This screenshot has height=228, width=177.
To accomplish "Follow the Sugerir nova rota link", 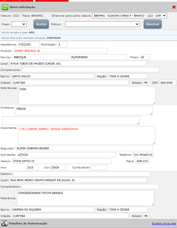I will point(164,224).
